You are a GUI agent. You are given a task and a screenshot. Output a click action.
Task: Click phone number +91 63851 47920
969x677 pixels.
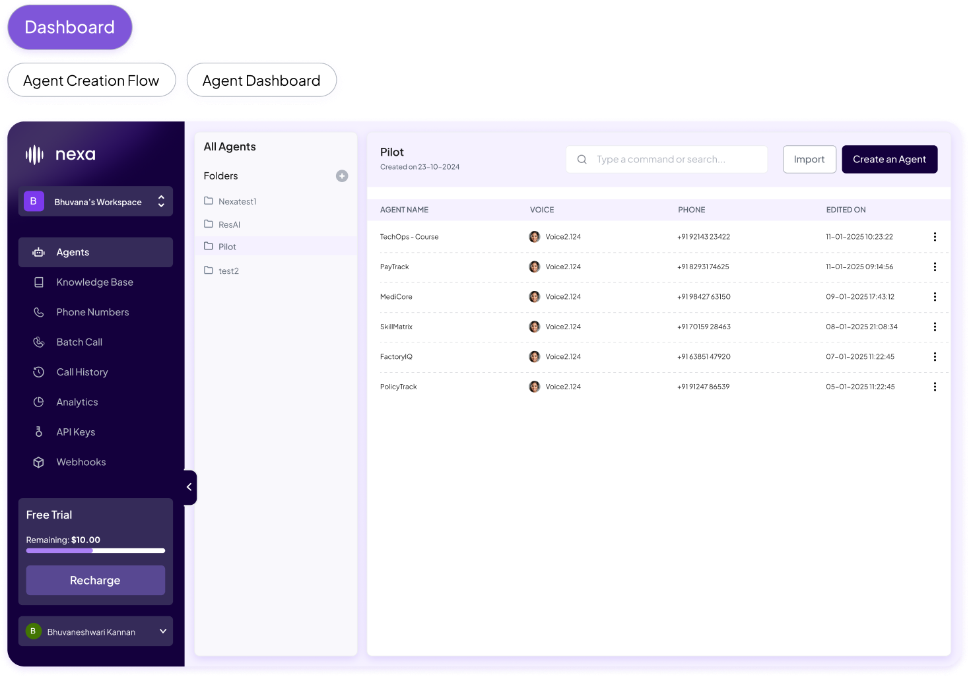(x=704, y=357)
